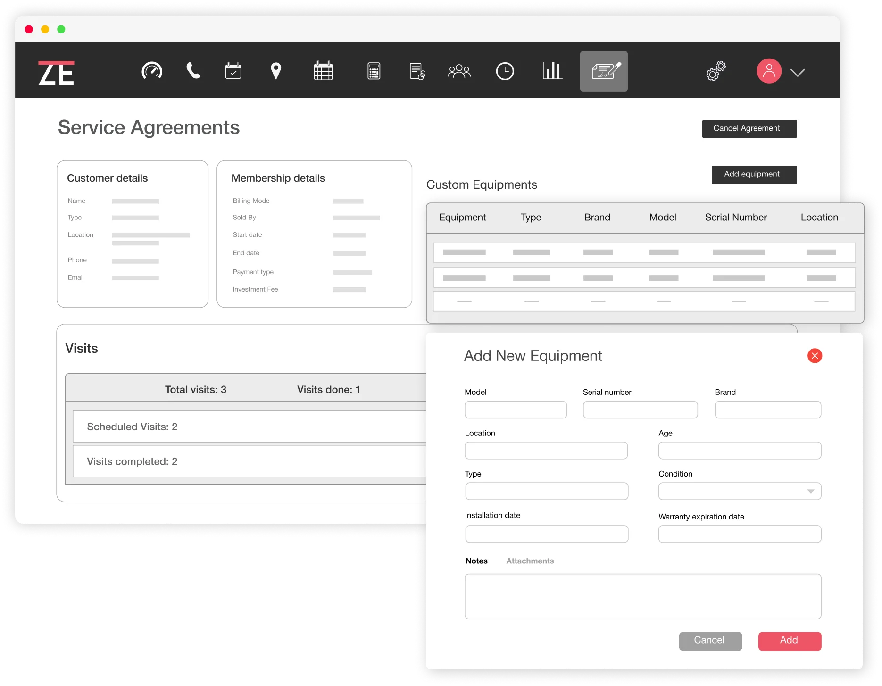882x686 pixels.
Task: Focus the Warranty expiration date field
Action: coord(740,534)
